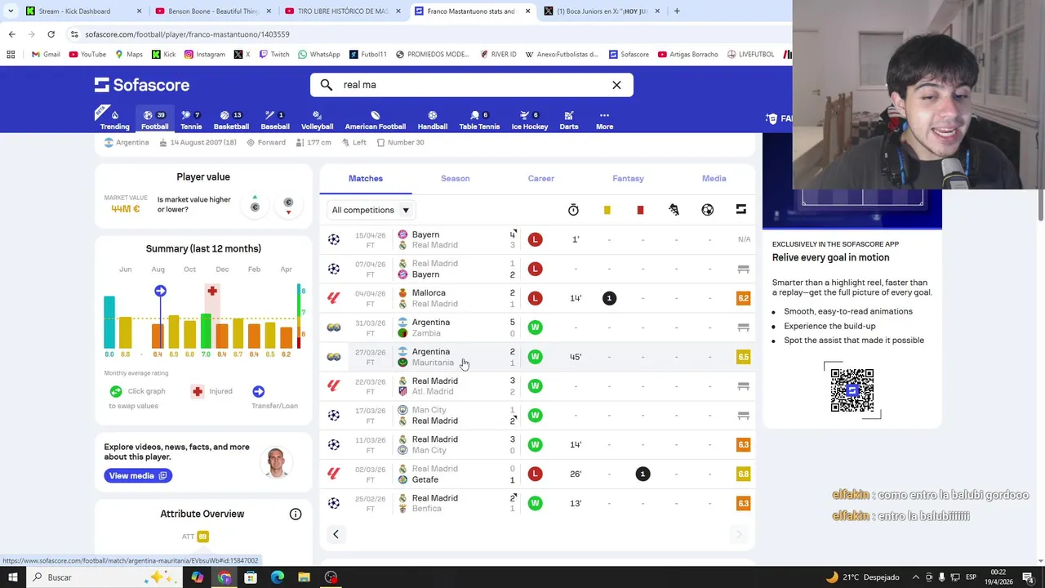The image size is (1045, 588).
Task: Click the goals ball column icon
Action: 707,210
